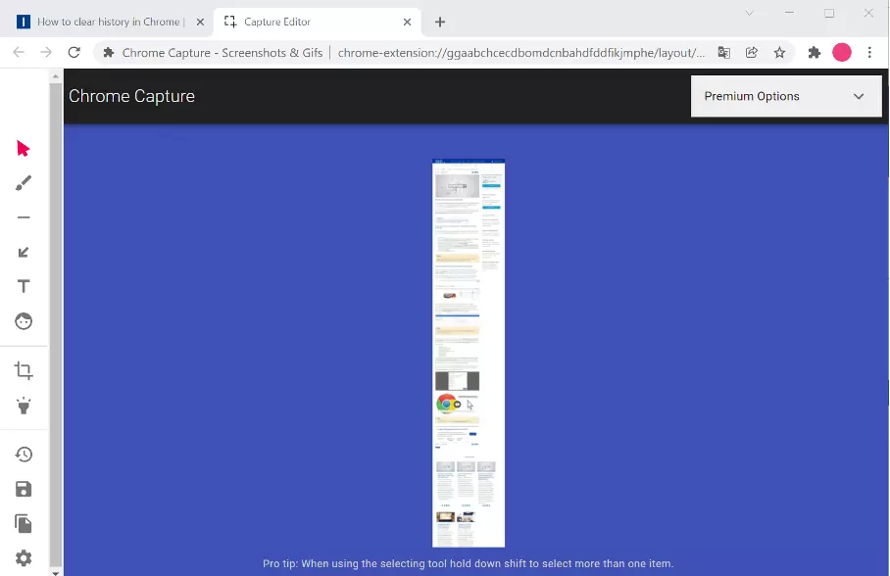Click the browser address bar

(x=519, y=53)
